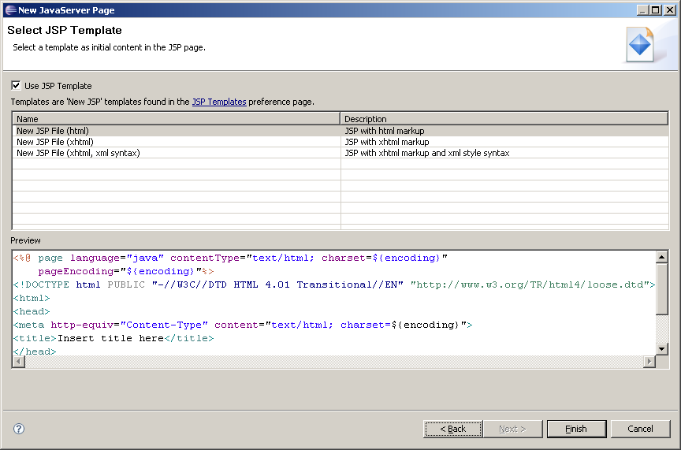
Task: Click the meta http-equiv line in preview
Action: [242, 325]
